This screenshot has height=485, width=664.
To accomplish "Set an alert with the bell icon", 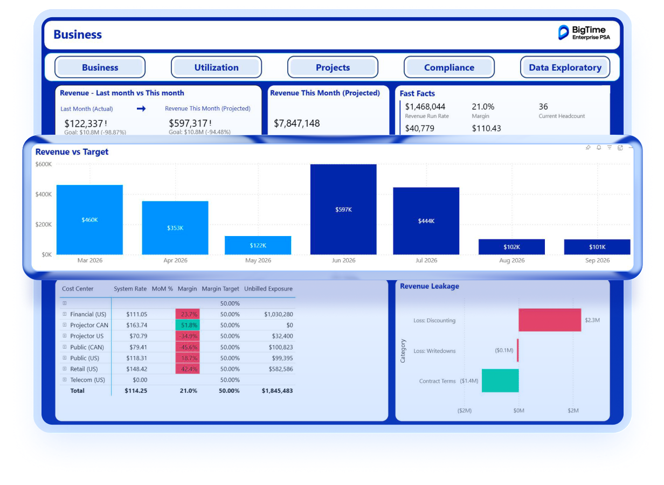I will coord(599,148).
